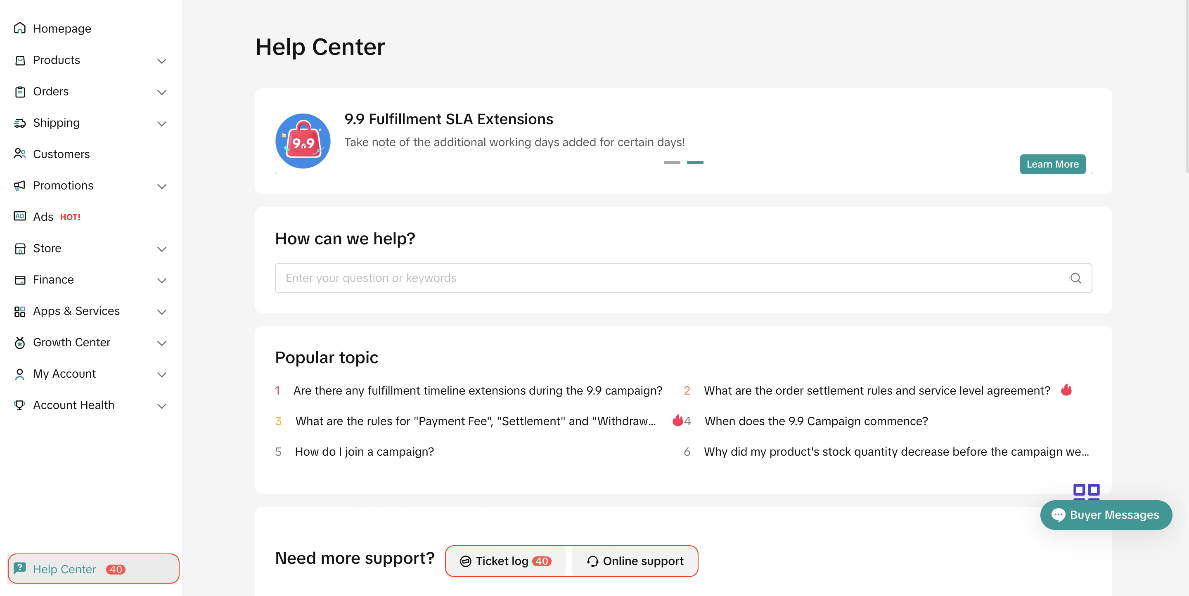Expand the Finance chevron
Viewport: 1189px width, 596px height.
pos(161,280)
